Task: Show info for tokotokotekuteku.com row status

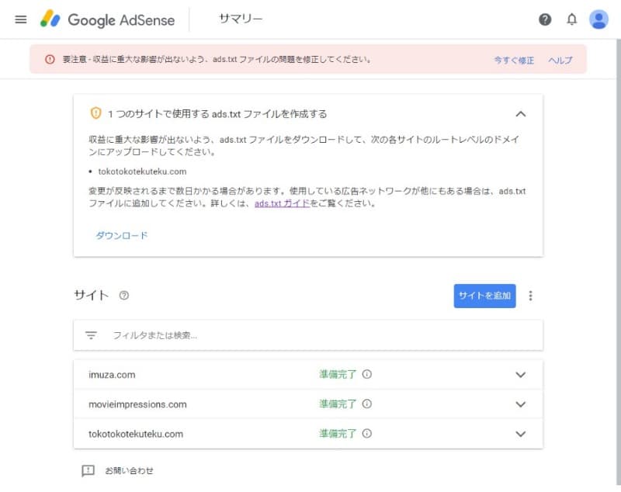Action: (366, 434)
